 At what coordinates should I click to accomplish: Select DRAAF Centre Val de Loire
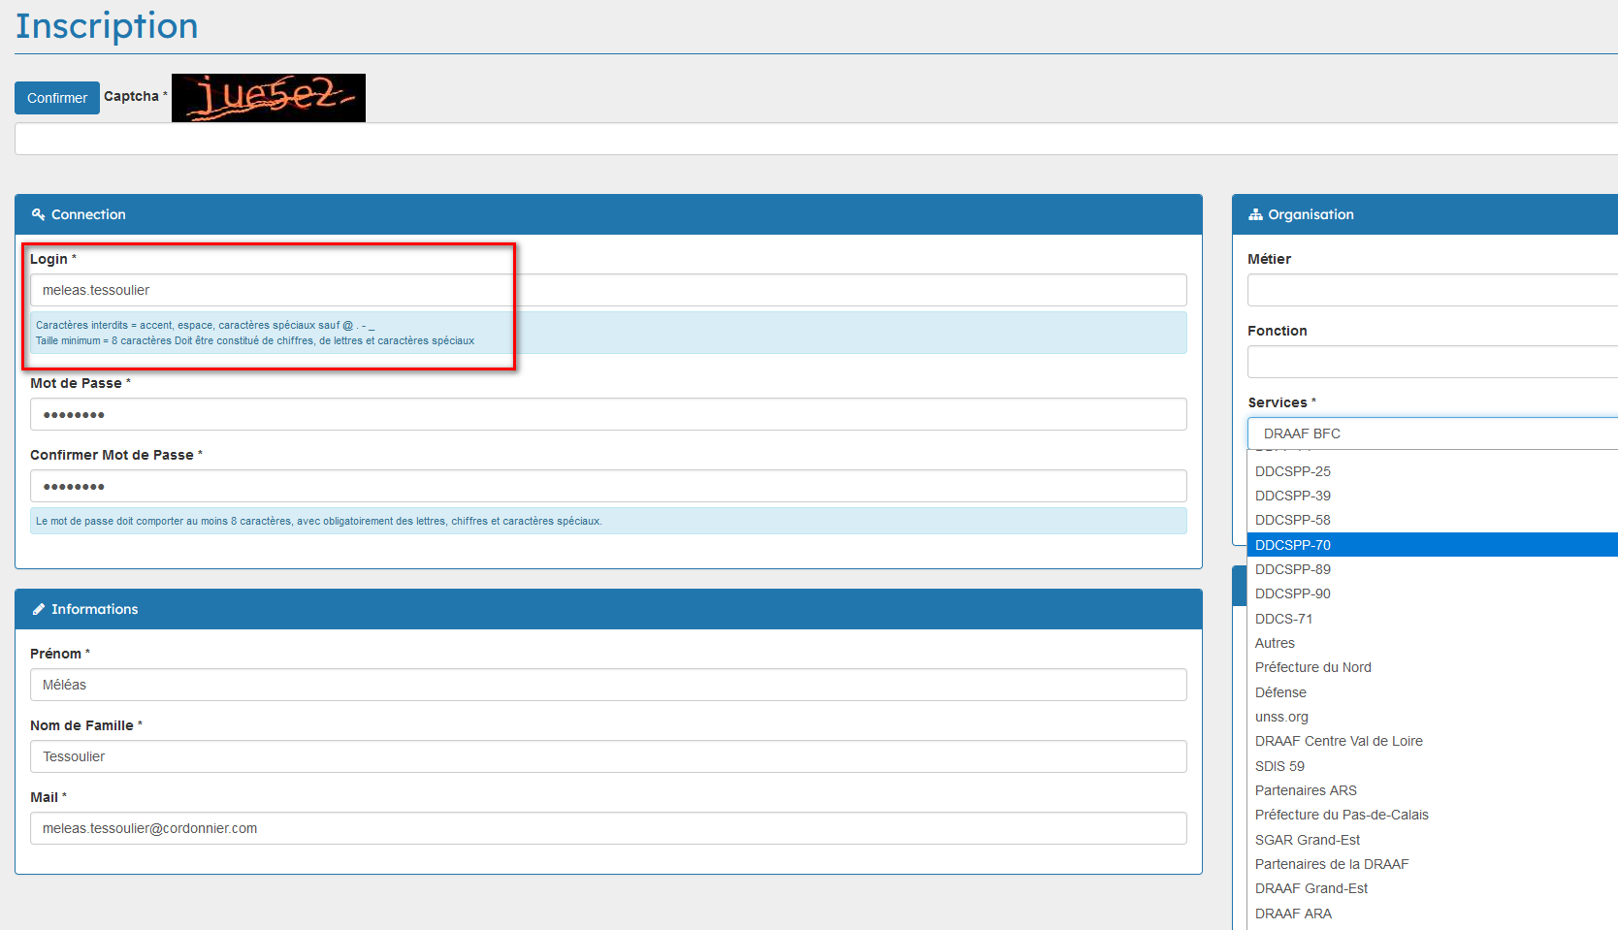(x=1339, y=741)
